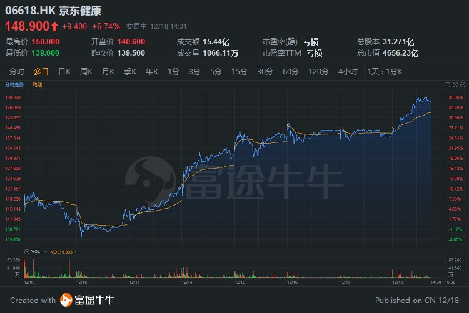Screen dimensions: 469x313
Task: Click the stock title 06618.HK 京东健康
Action: pyautogui.click(x=53, y=11)
